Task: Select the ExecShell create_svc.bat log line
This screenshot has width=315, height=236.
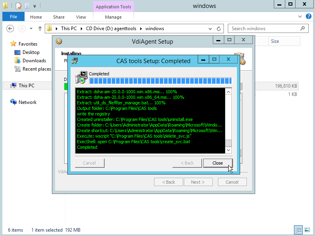Action: (134, 142)
